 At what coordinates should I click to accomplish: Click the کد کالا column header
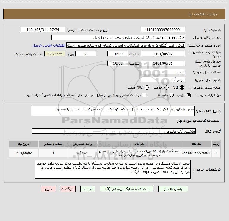point(196,144)
